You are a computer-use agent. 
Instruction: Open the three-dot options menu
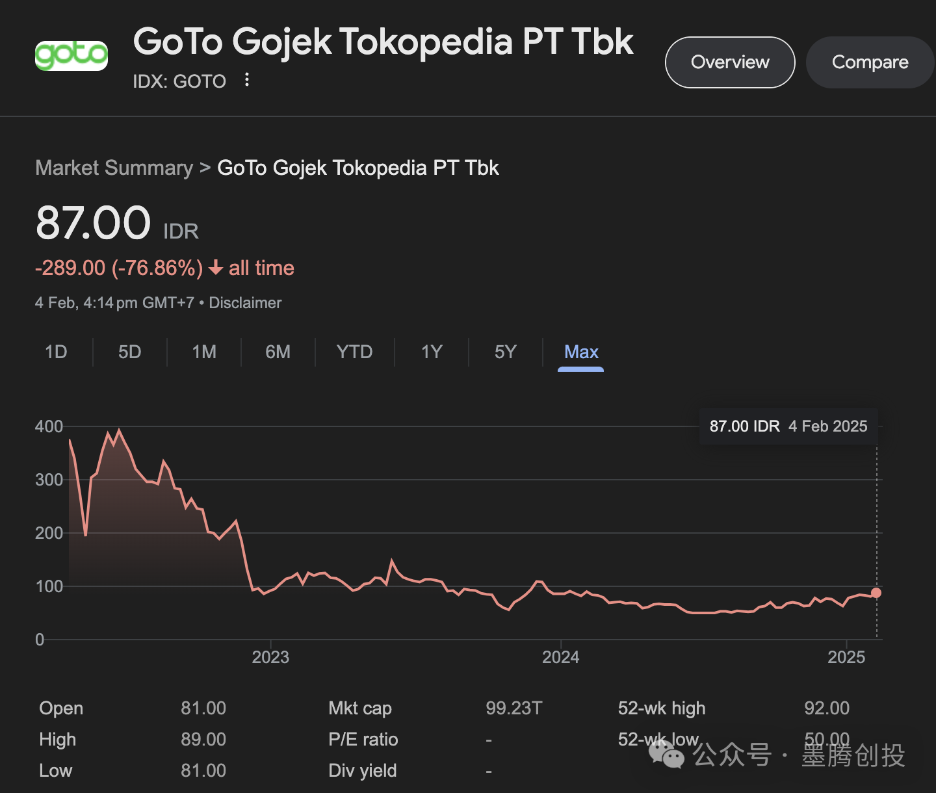coord(247,80)
